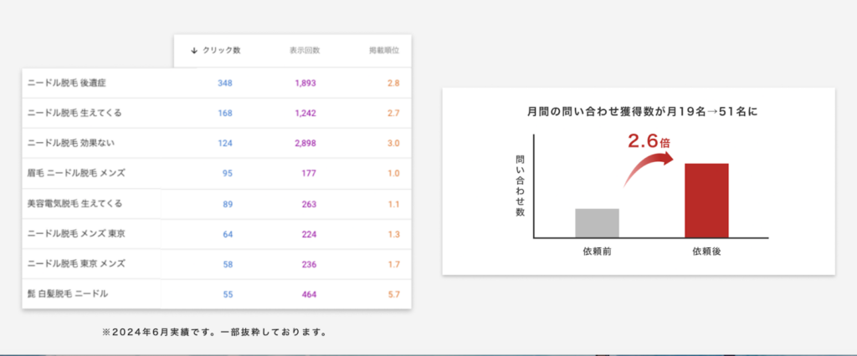Select the ニードル脱毛 メンズ 東京 query
The image size is (857, 356).
click(x=76, y=233)
